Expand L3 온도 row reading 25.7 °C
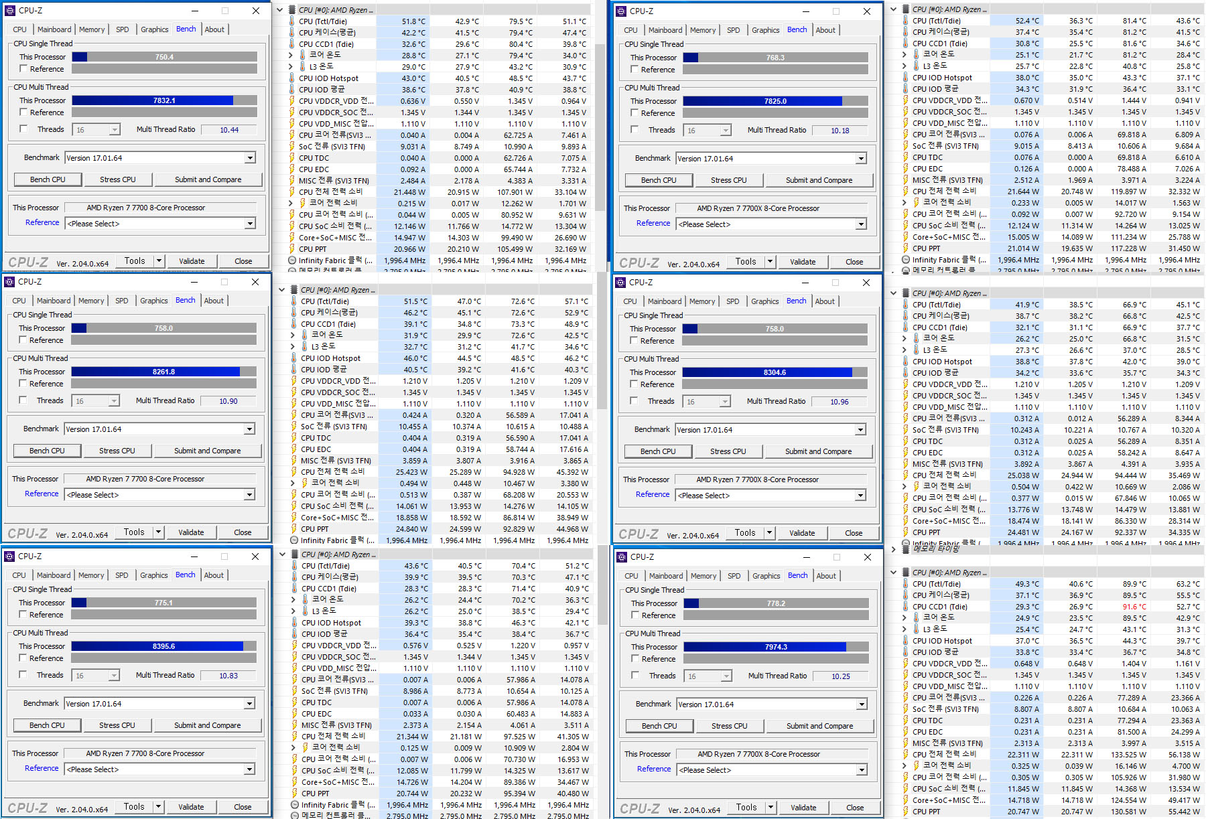This screenshot has height=819, width=1206. click(x=904, y=66)
